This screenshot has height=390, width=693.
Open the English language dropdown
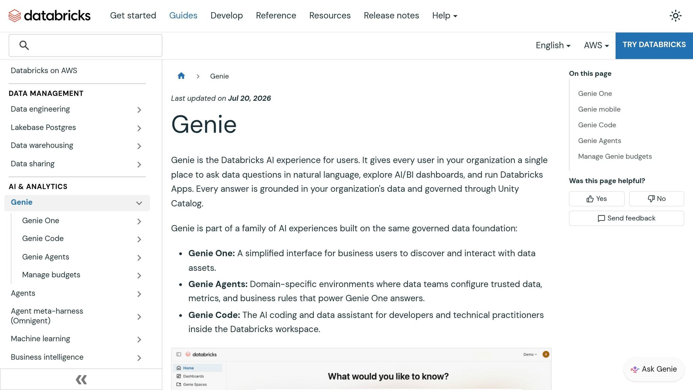(553, 45)
